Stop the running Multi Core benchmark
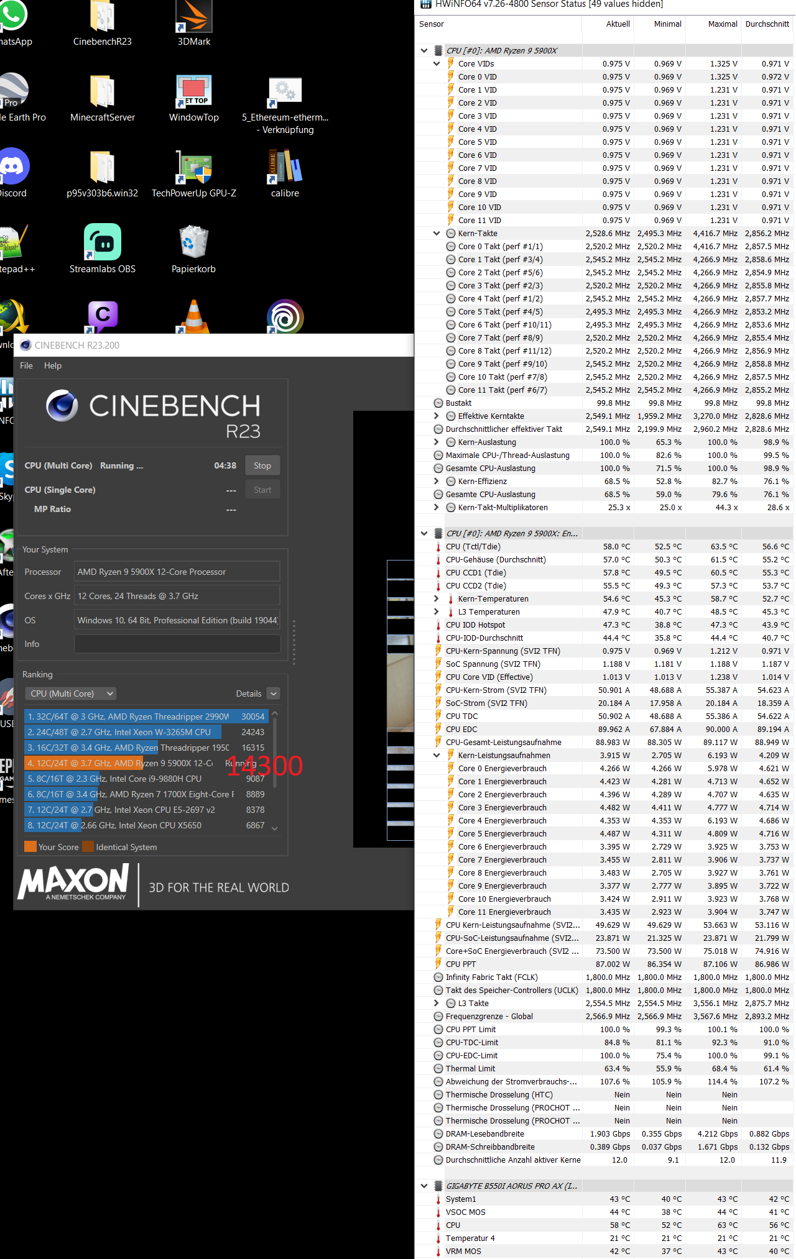The height and width of the screenshot is (1259, 796). (x=262, y=465)
